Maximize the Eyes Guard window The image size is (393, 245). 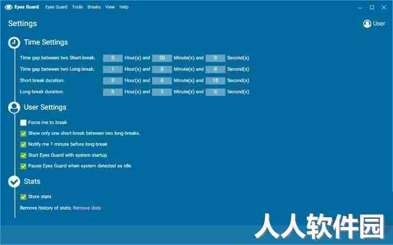pyautogui.click(x=372, y=8)
